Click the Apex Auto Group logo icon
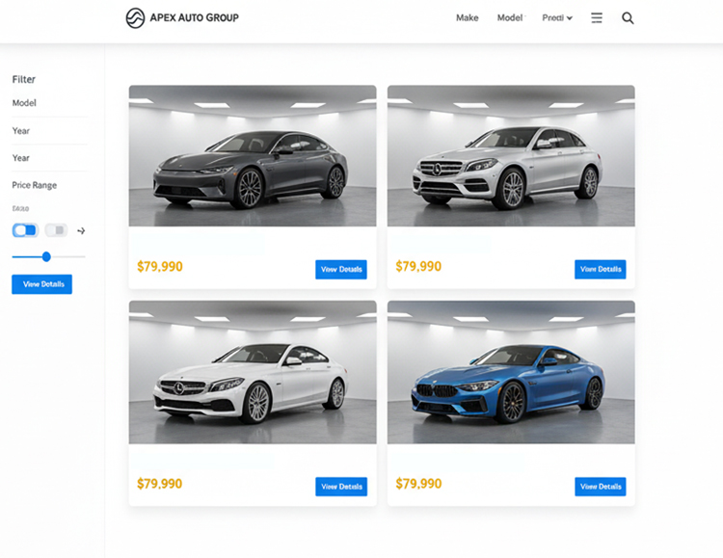723x558 pixels. (135, 18)
